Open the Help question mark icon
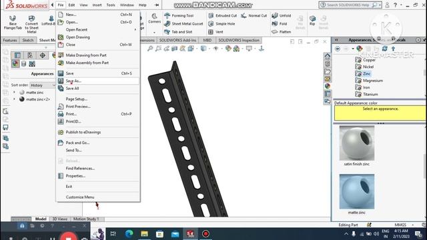This screenshot has height=240, width=427. coord(395,5)
